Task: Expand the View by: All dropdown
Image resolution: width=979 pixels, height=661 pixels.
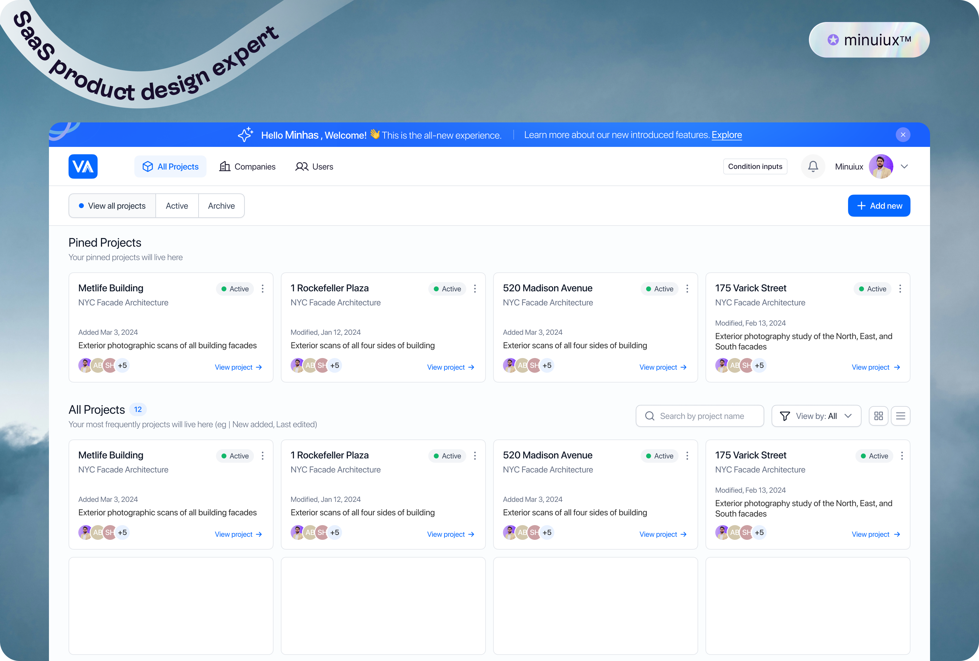Action: (x=816, y=416)
